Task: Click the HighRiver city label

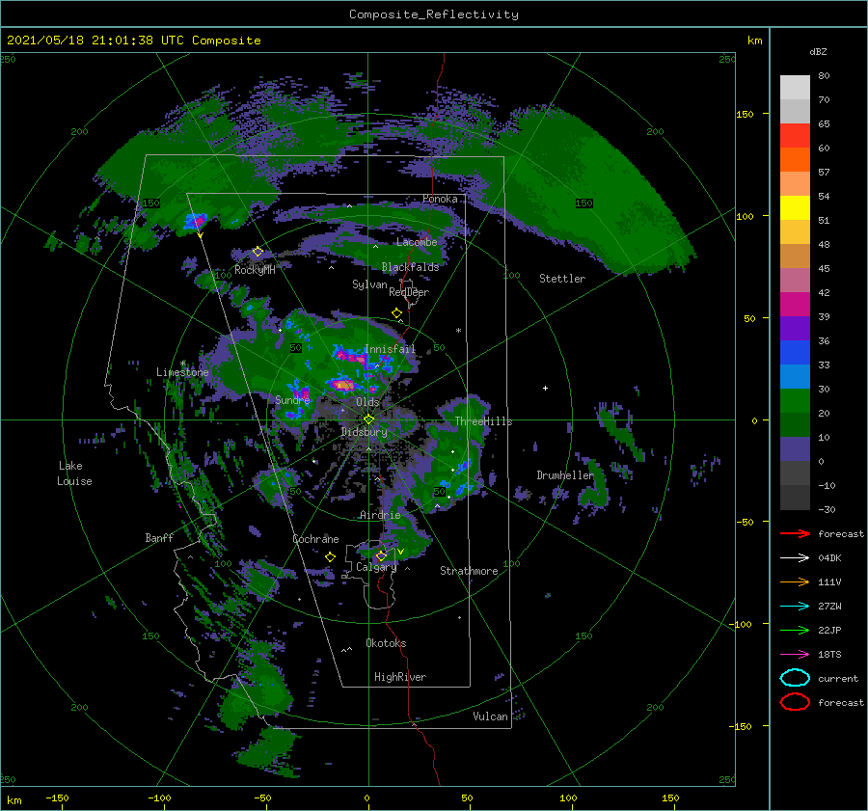Action: pos(400,677)
